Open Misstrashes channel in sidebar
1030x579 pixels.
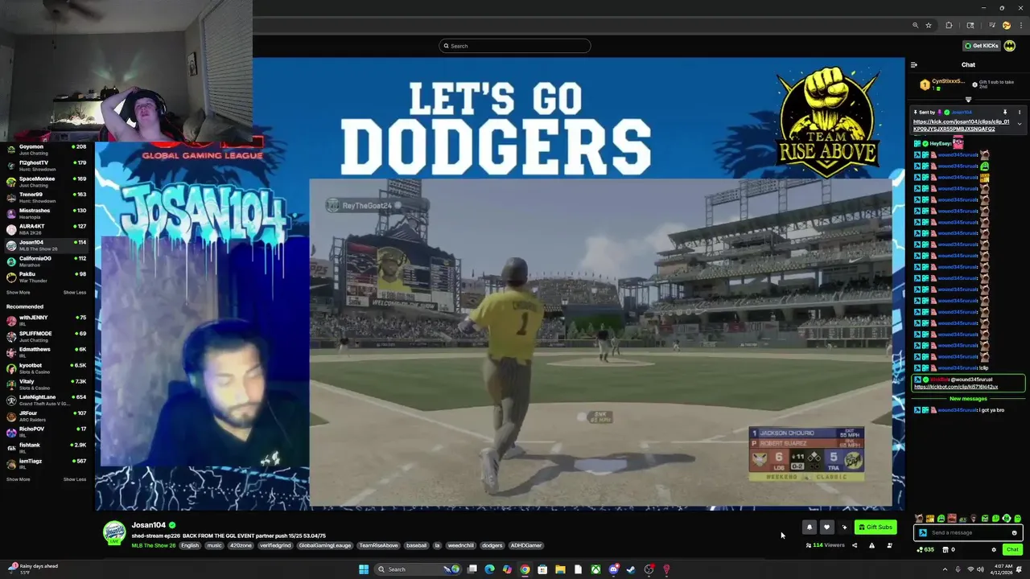[x=47, y=213]
